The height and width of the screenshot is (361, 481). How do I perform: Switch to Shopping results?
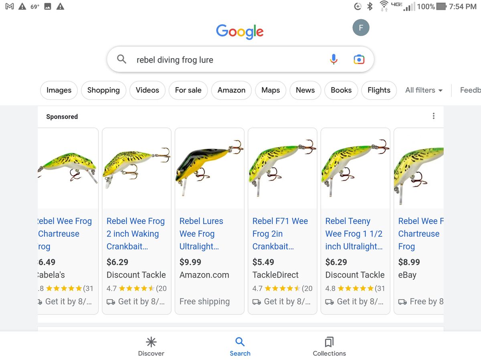[x=103, y=90]
